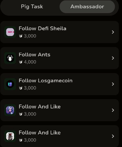Expand chevron next to blue-haired avatar task

(x=113, y=110)
